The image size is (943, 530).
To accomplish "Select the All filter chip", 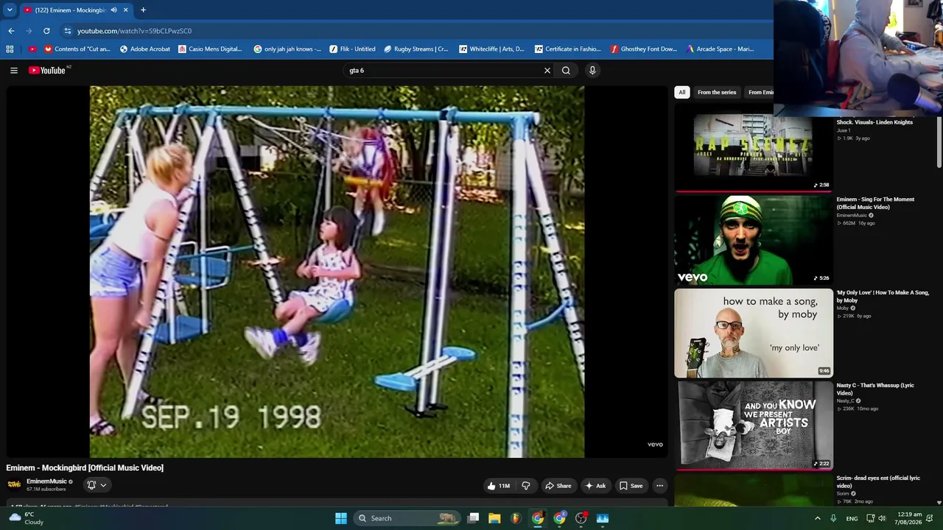I will pyautogui.click(x=682, y=92).
